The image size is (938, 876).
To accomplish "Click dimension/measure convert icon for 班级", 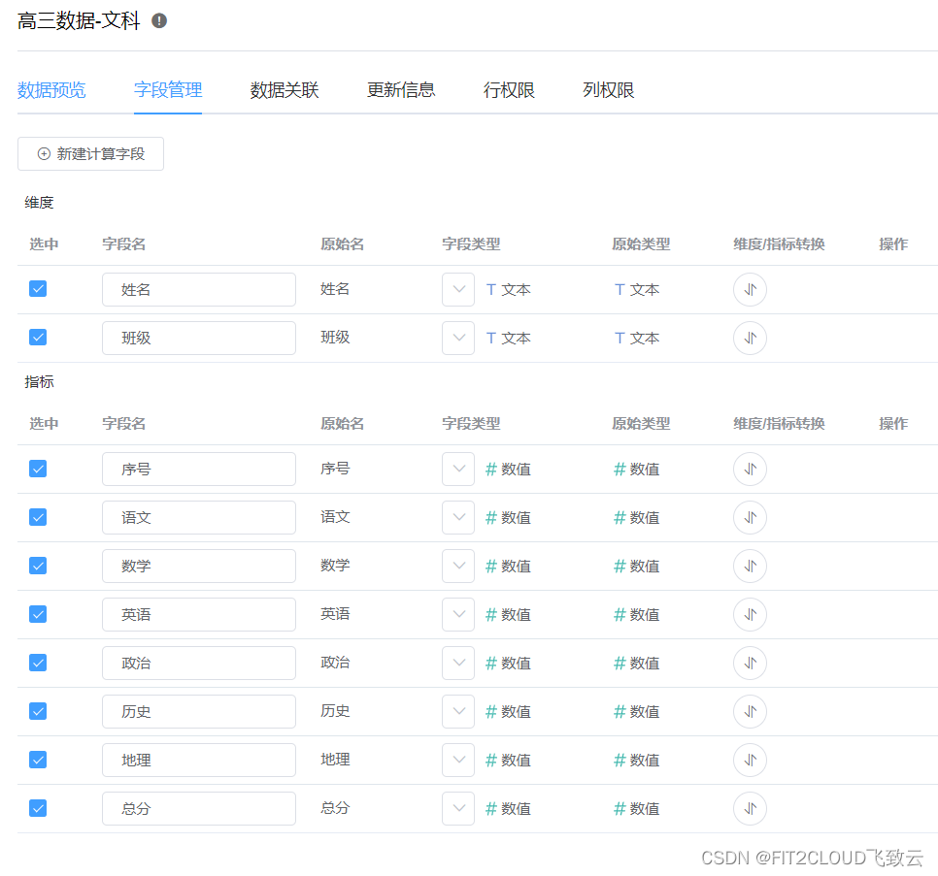I will (750, 339).
